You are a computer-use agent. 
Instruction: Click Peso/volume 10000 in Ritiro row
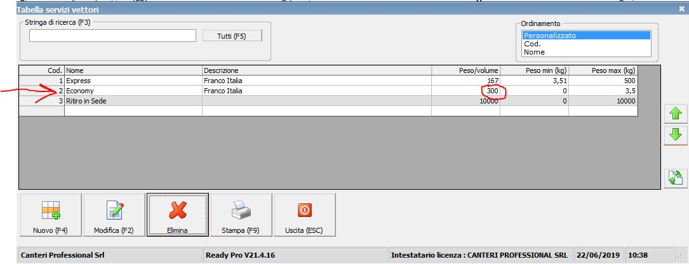click(465, 101)
